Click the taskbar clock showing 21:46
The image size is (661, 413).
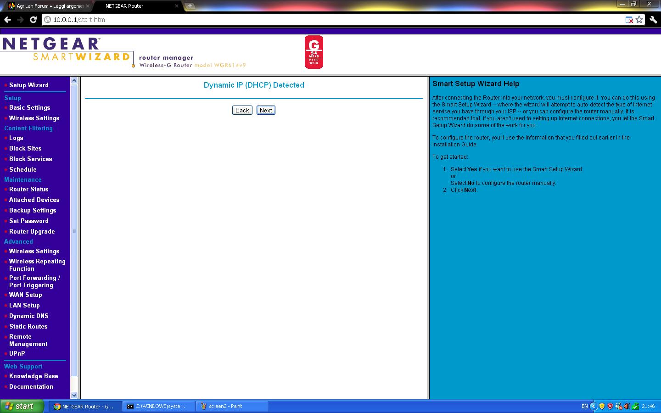pos(648,406)
